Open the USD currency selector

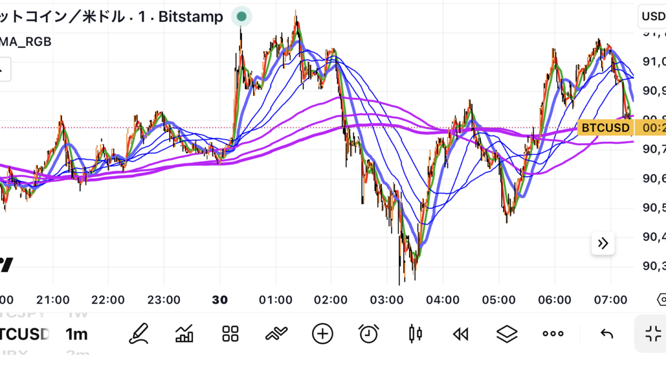652,17
